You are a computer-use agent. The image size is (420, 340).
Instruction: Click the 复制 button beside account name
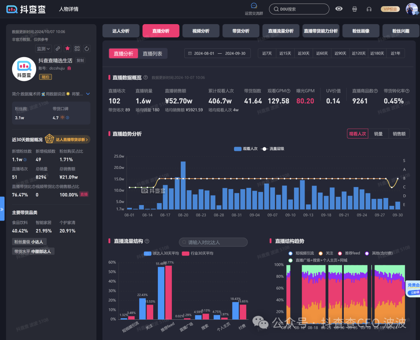[x=80, y=61]
